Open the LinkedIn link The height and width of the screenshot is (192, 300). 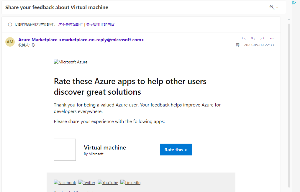pos(130,183)
